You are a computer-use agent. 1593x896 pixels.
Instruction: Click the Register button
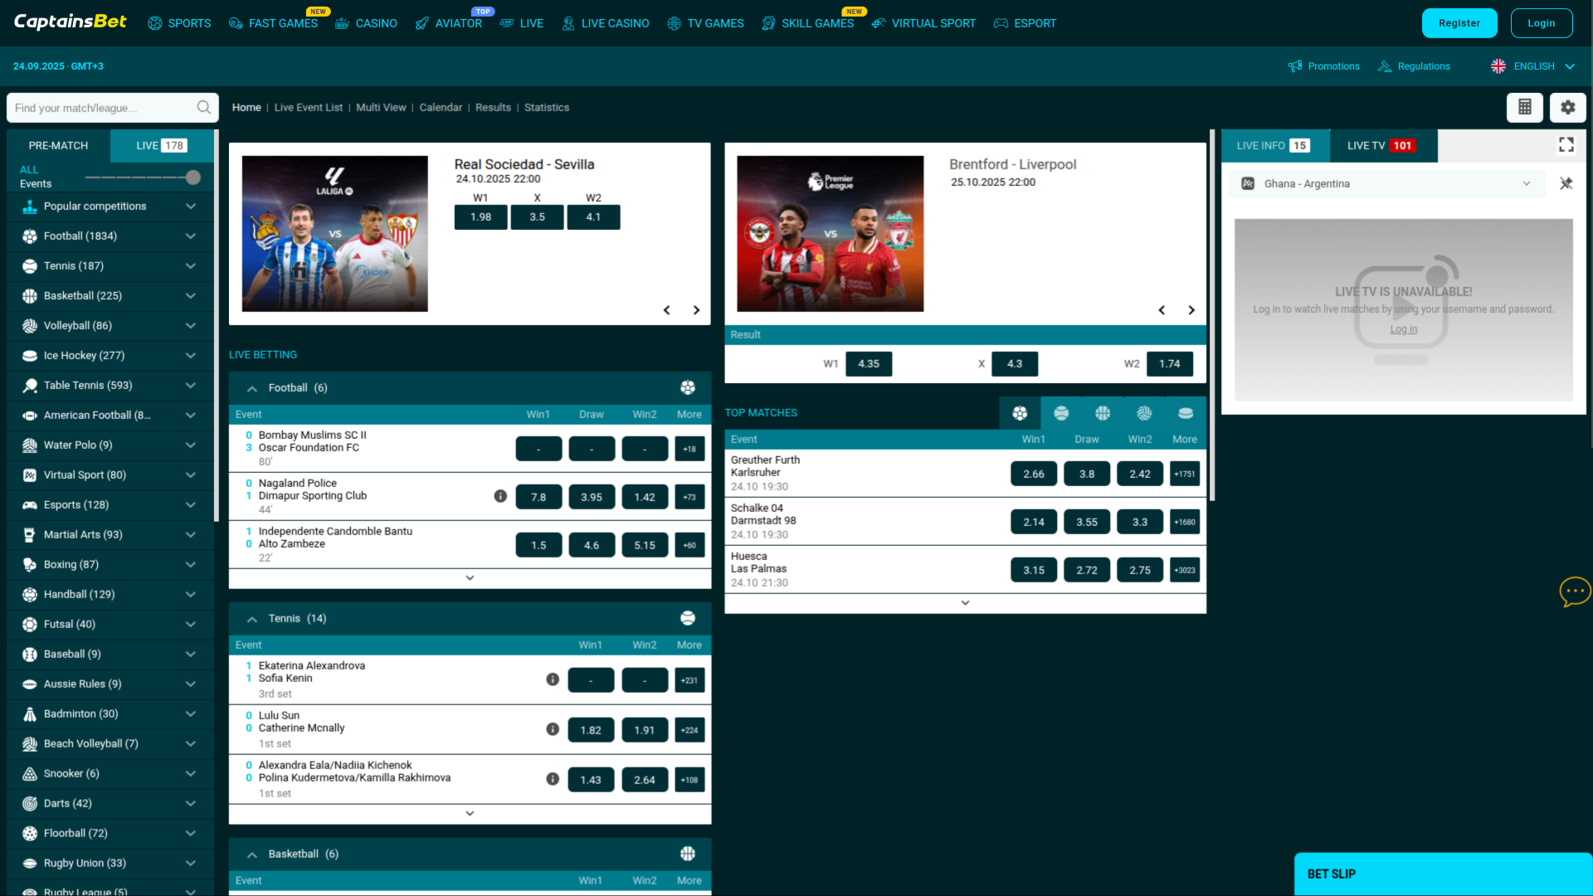point(1459,22)
